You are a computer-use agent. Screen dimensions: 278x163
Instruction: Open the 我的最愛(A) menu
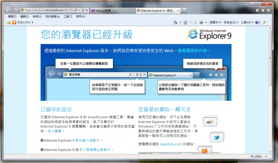point(53,17)
